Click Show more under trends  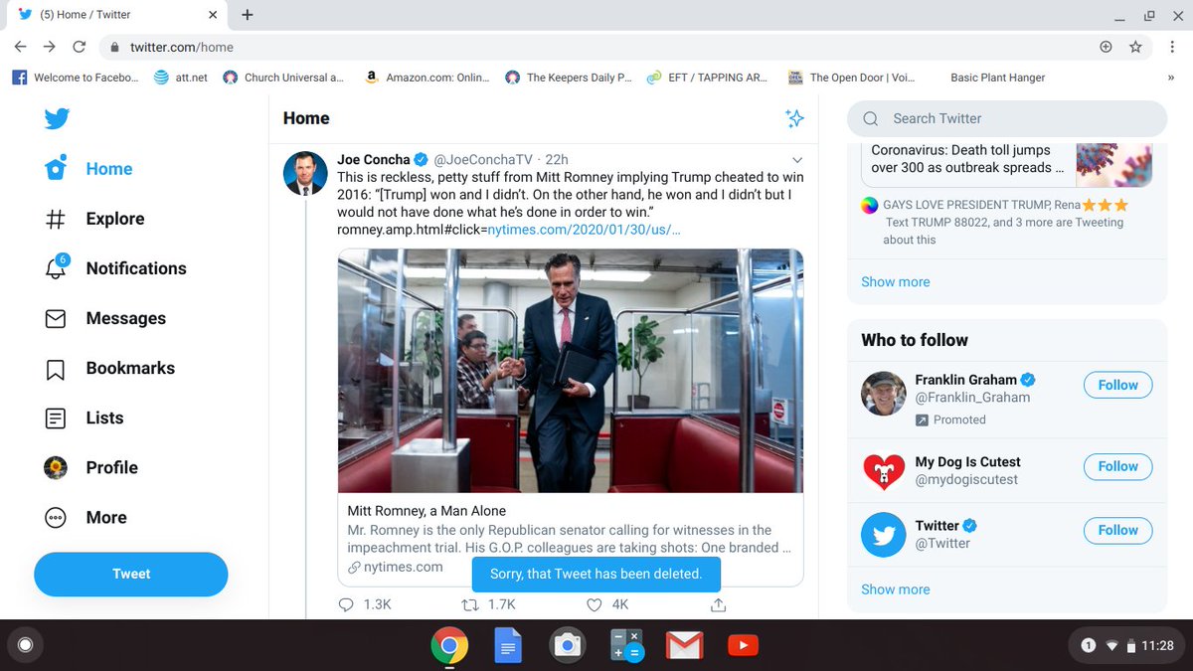[896, 281]
